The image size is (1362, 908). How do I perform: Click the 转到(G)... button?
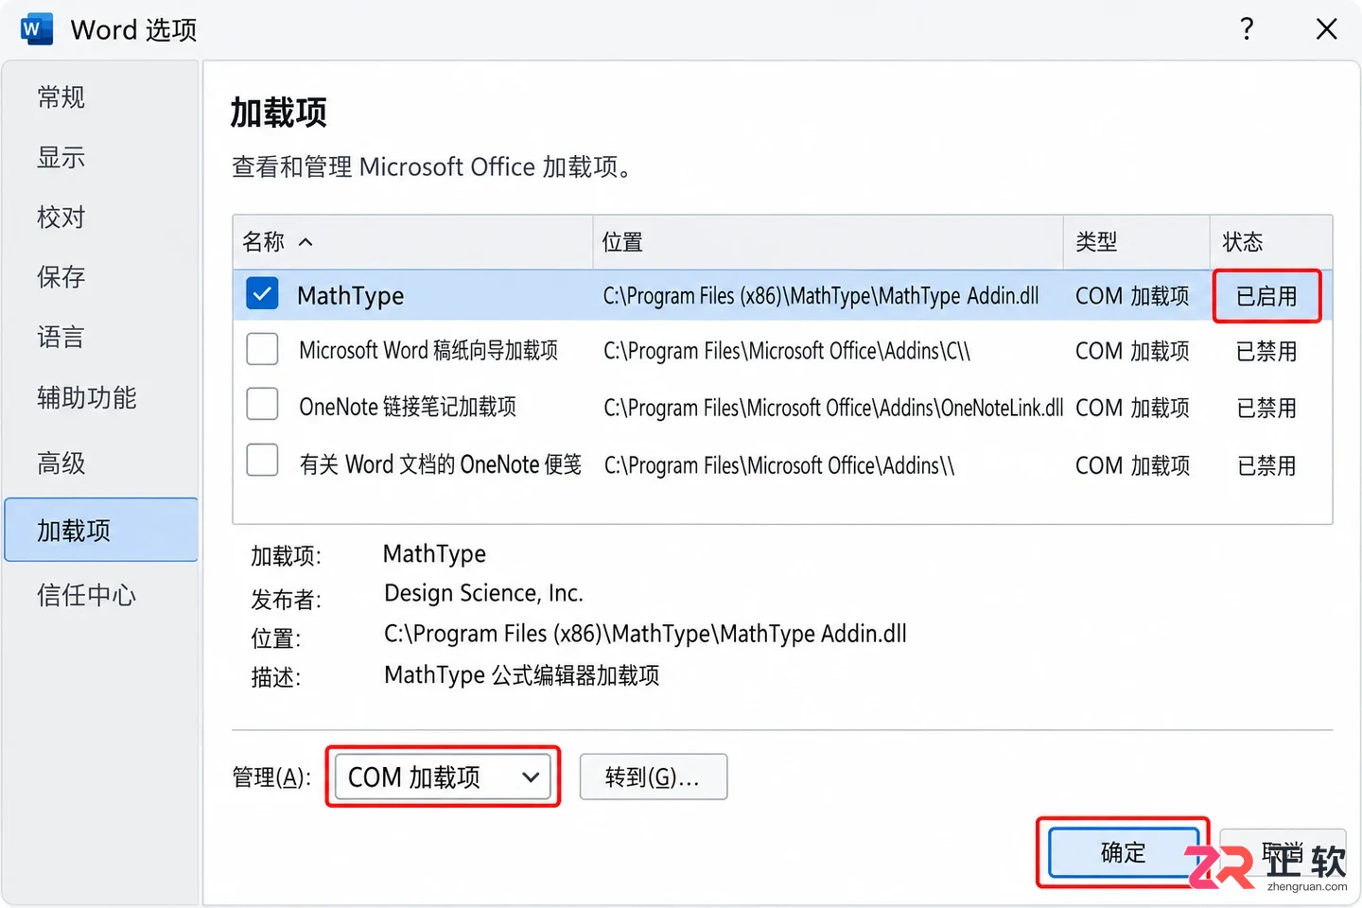654,777
